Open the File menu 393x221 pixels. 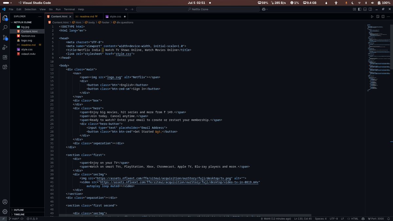(x=11, y=9)
